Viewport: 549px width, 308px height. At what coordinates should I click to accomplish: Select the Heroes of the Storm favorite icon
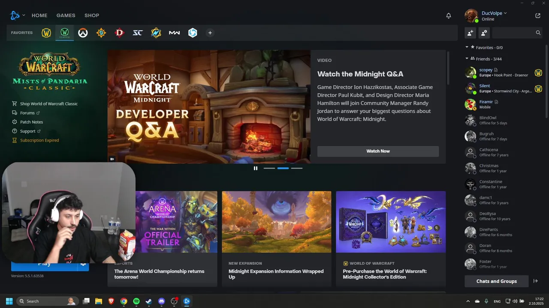pos(193,33)
